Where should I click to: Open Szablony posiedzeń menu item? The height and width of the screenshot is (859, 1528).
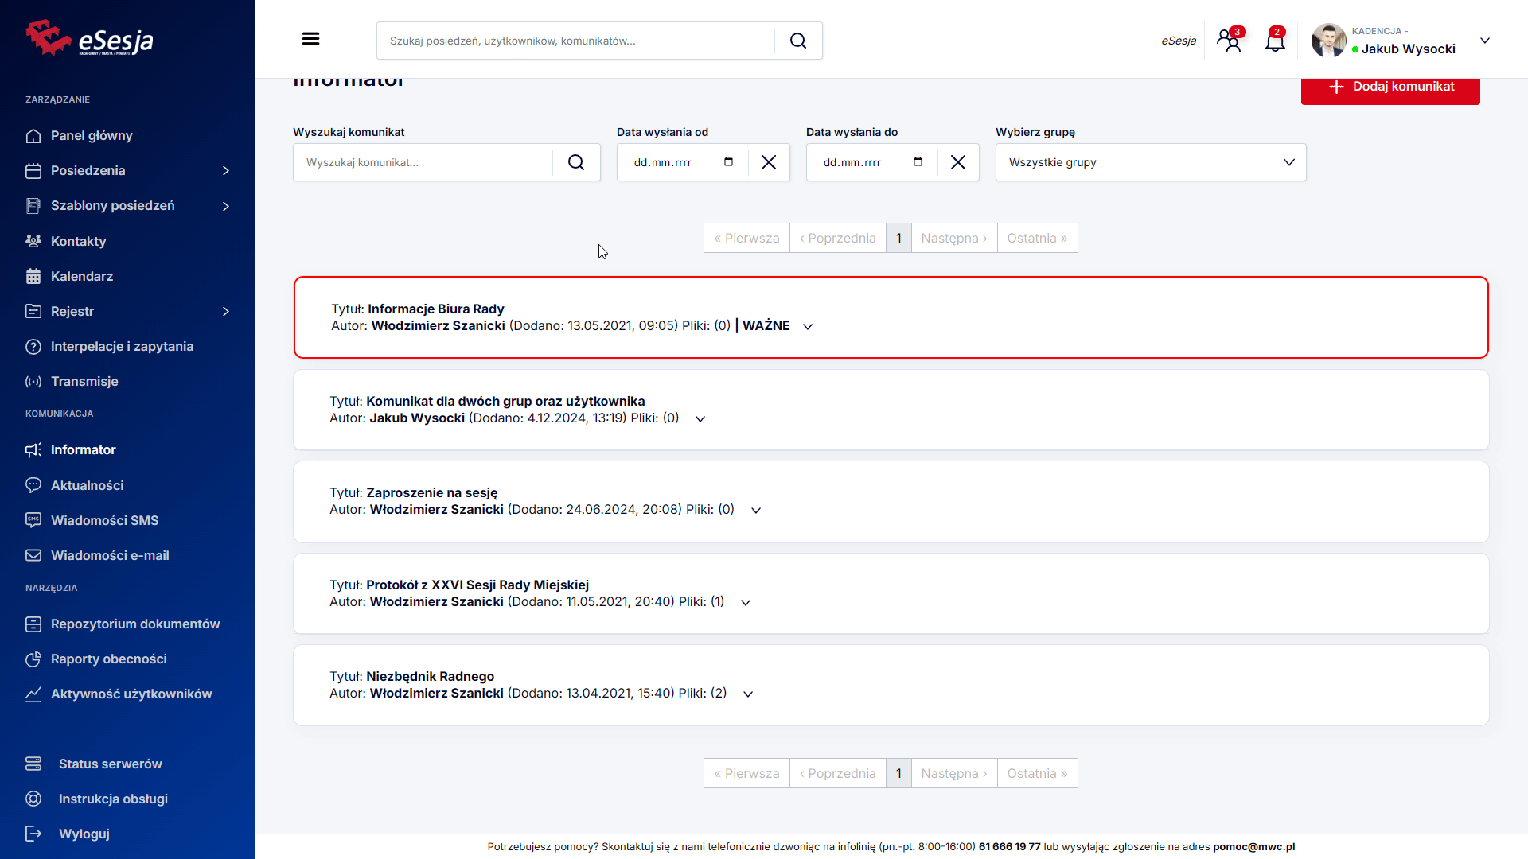pyautogui.click(x=113, y=206)
